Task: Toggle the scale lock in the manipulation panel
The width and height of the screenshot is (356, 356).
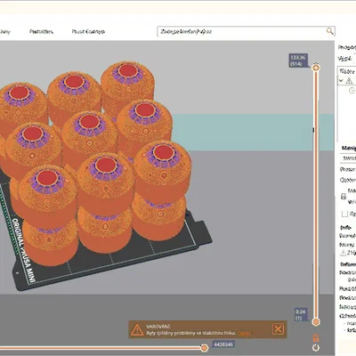Action: coord(344,197)
